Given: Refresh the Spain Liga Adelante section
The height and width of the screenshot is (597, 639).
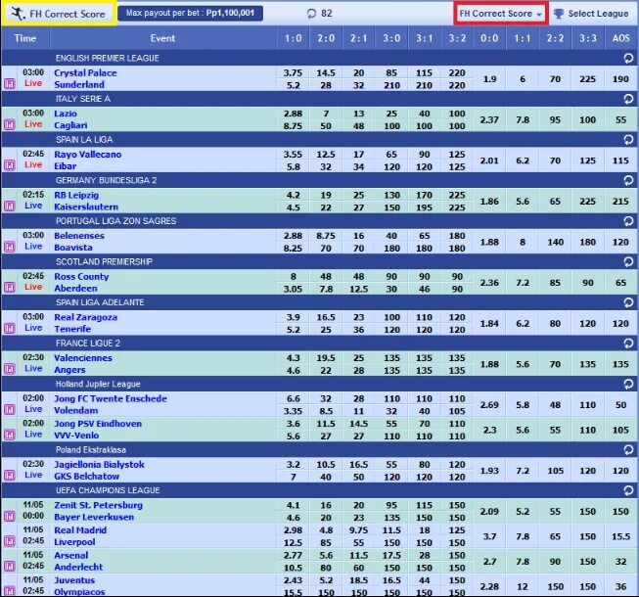Looking at the screenshot, I should click(x=628, y=302).
